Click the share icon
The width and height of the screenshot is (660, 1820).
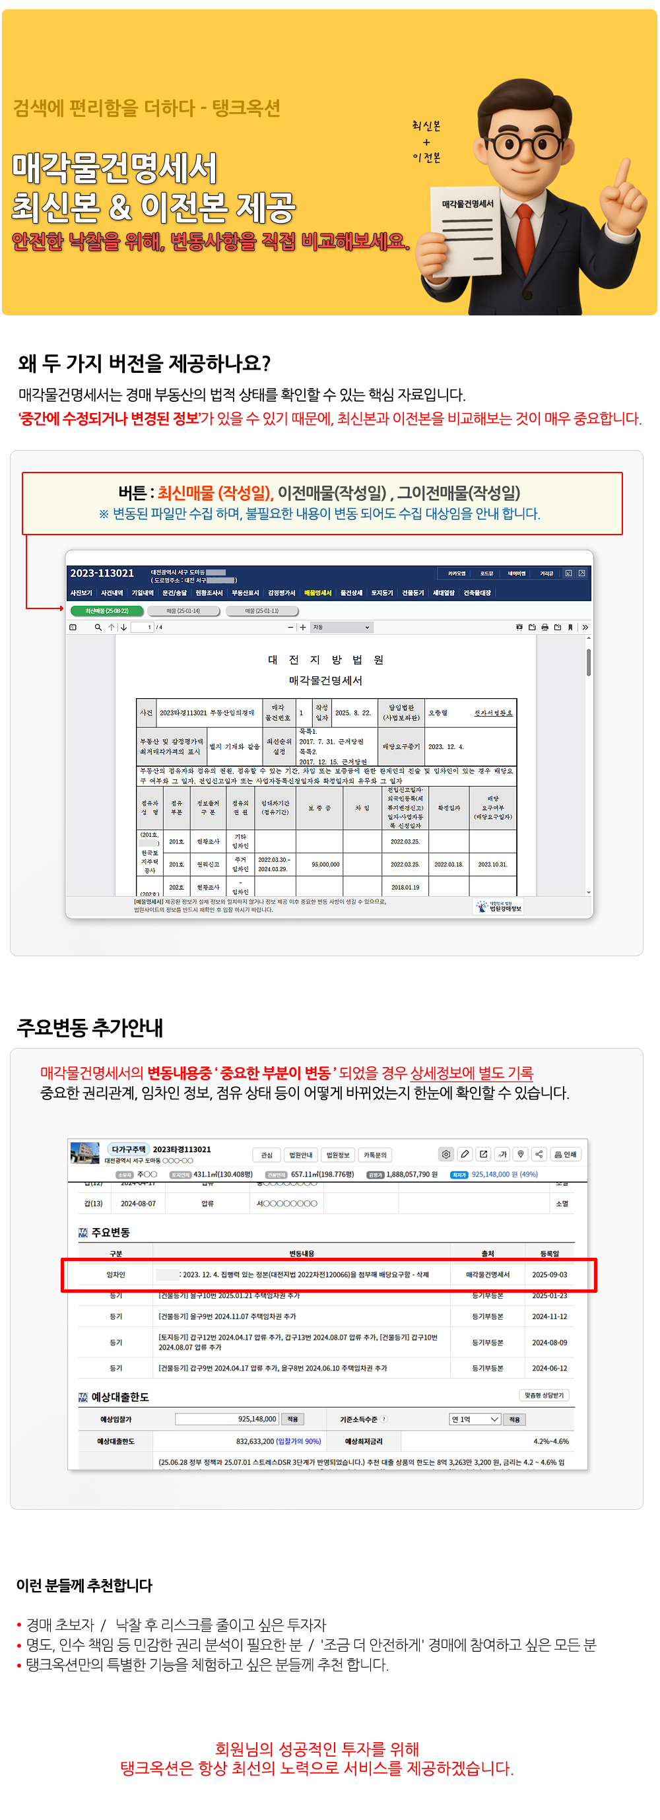point(539,1154)
